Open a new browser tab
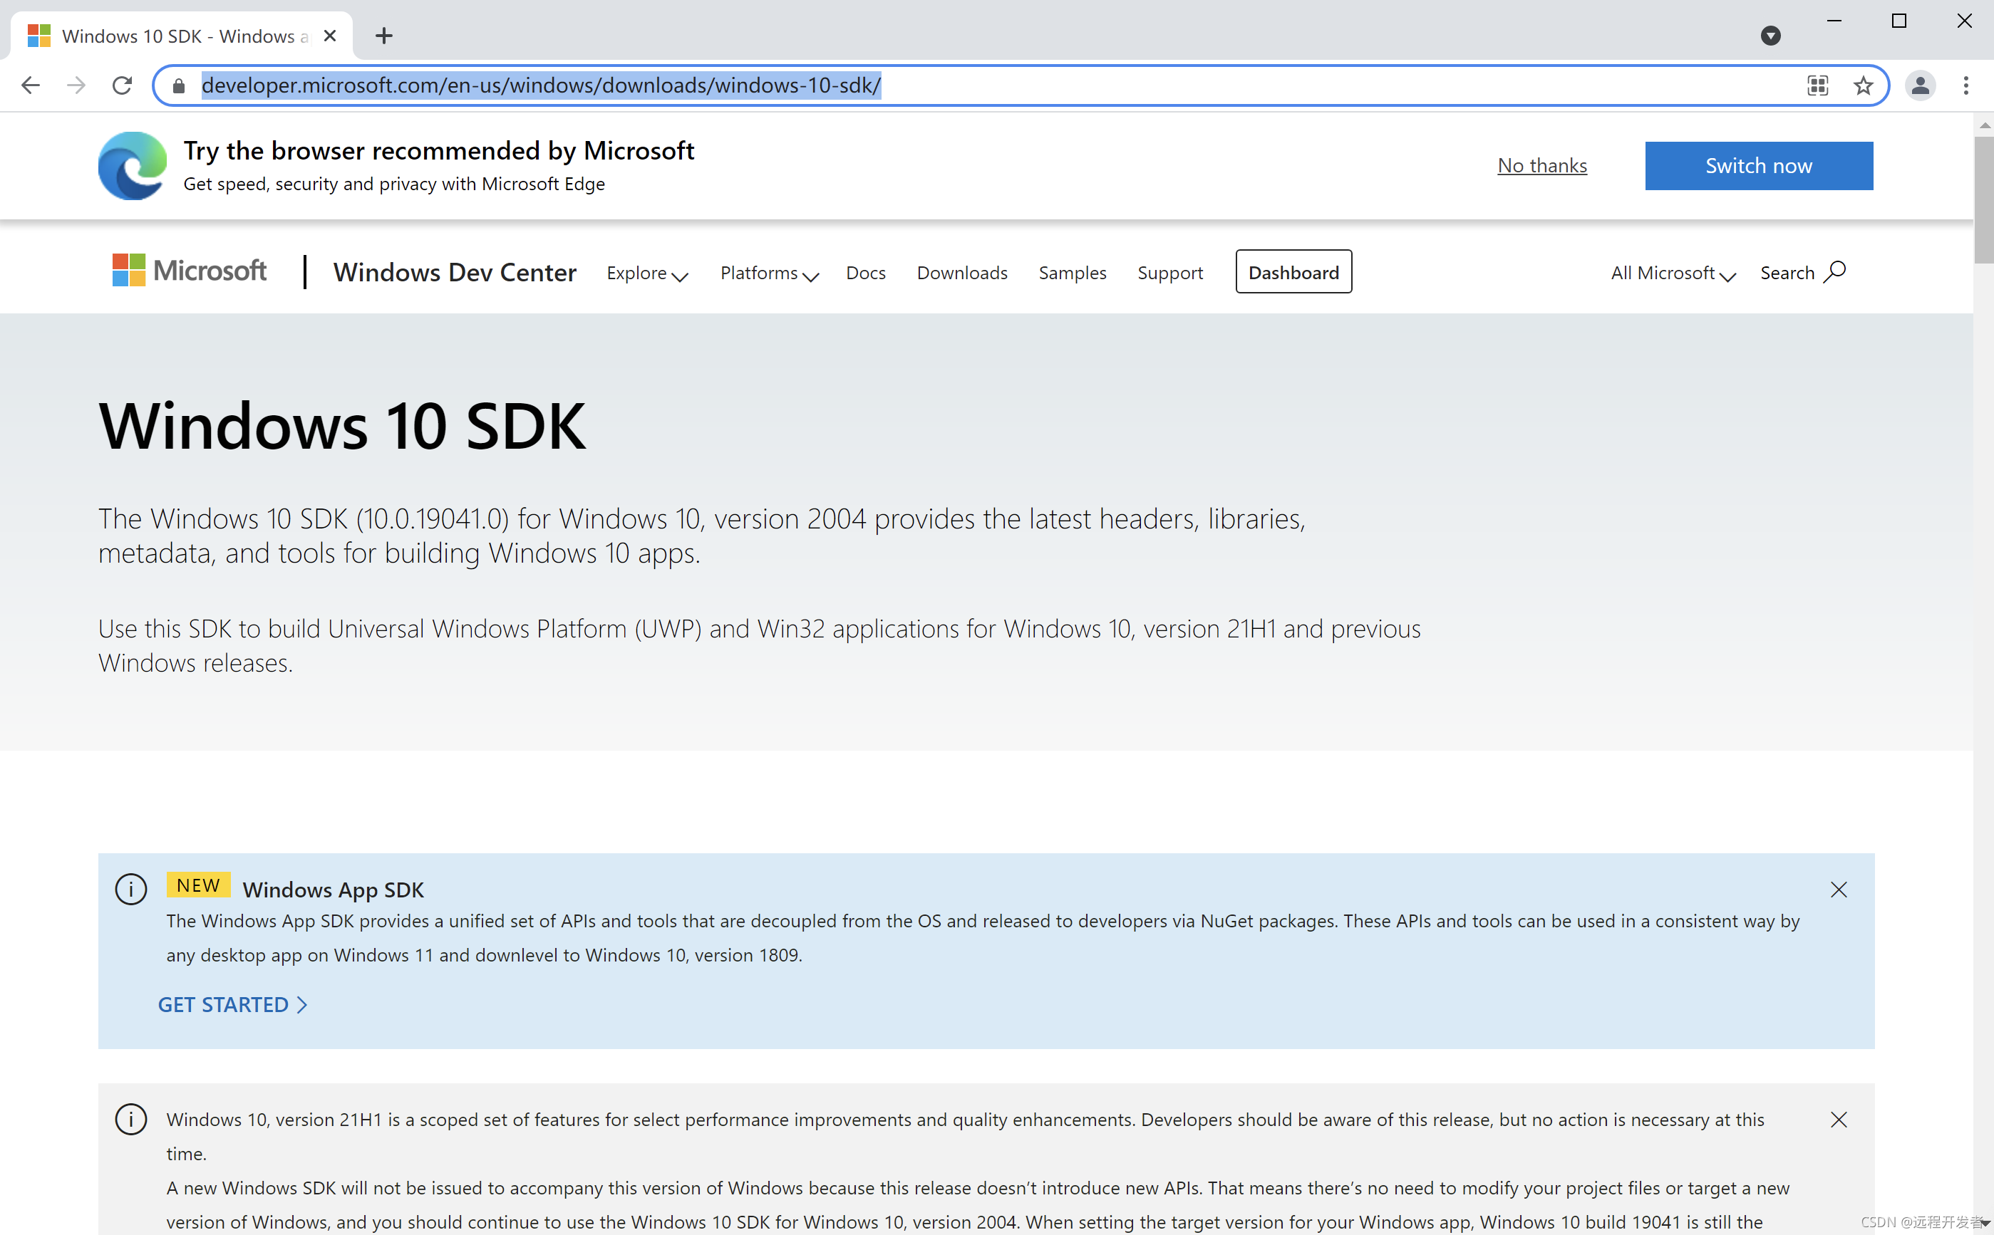1994x1235 pixels. pyautogui.click(x=384, y=35)
